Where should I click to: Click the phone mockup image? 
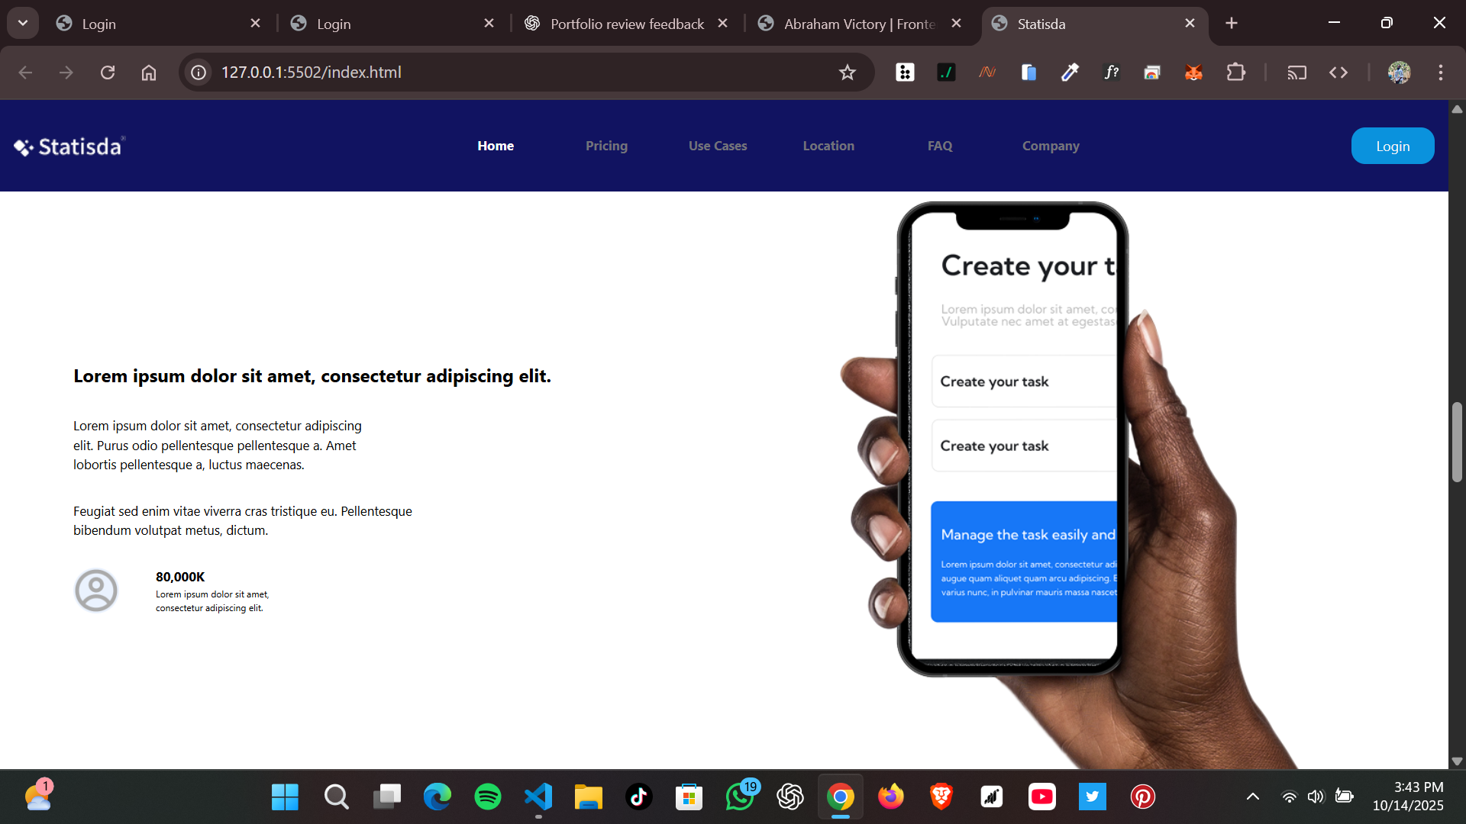(x=1069, y=484)
